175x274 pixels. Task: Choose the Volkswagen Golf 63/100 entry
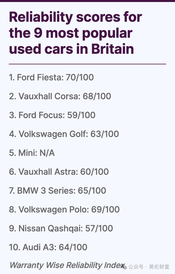64,134
